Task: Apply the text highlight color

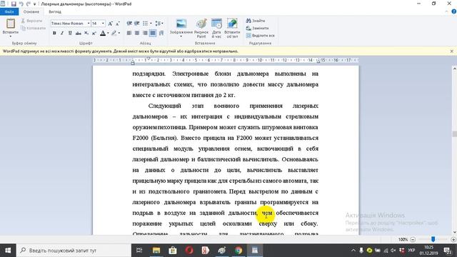Action: click(114, 34)
